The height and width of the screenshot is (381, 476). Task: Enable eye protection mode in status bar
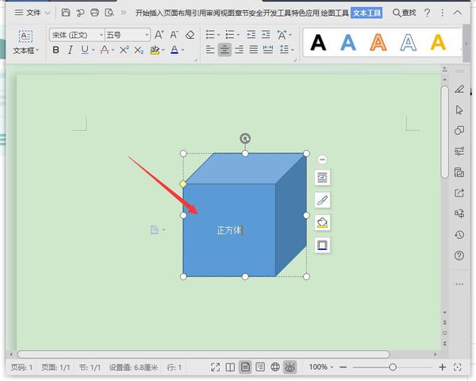tap(290, 368)
